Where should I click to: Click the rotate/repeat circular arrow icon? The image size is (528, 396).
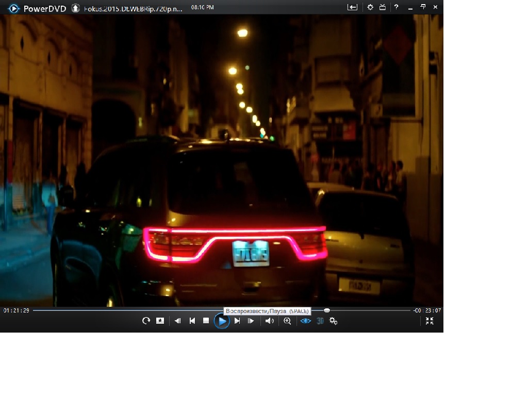point(146,321)
